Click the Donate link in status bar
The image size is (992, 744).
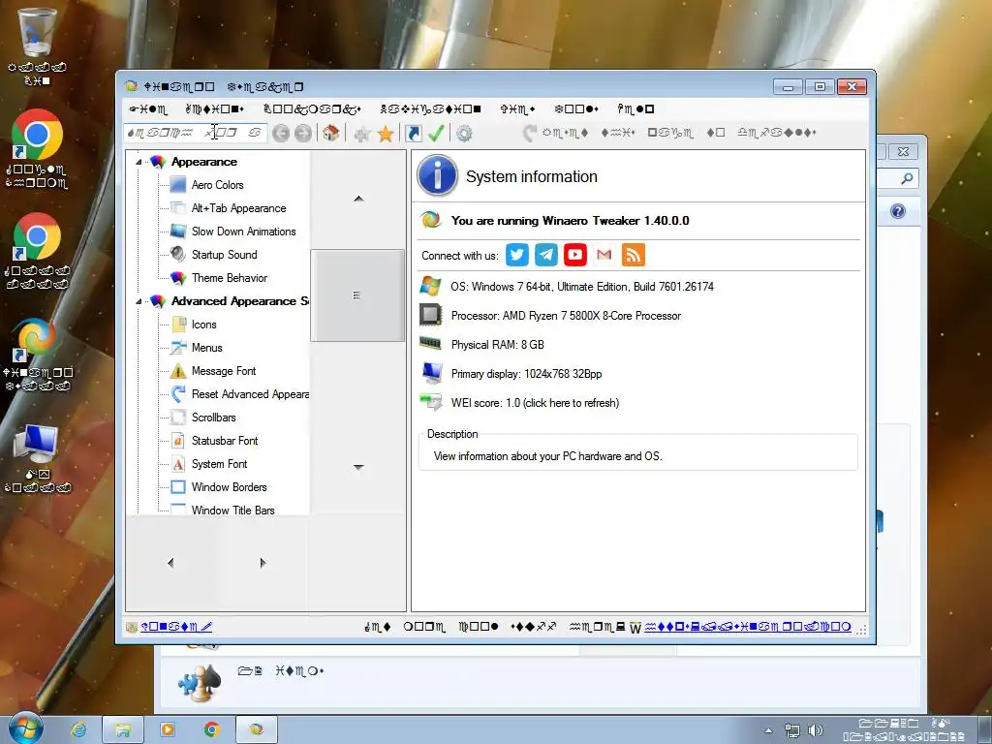pyautogui.click(x=176, y=627)
